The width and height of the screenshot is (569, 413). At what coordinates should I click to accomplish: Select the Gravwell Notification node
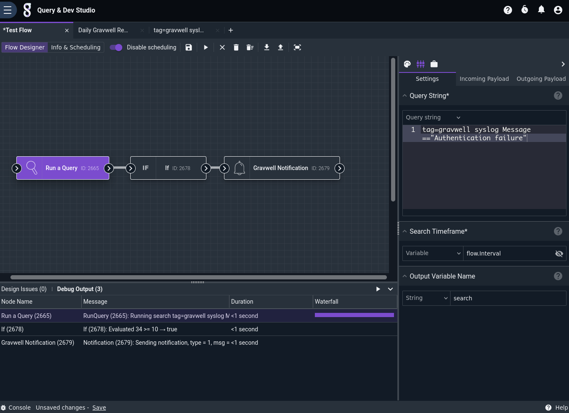coord(282,168)
